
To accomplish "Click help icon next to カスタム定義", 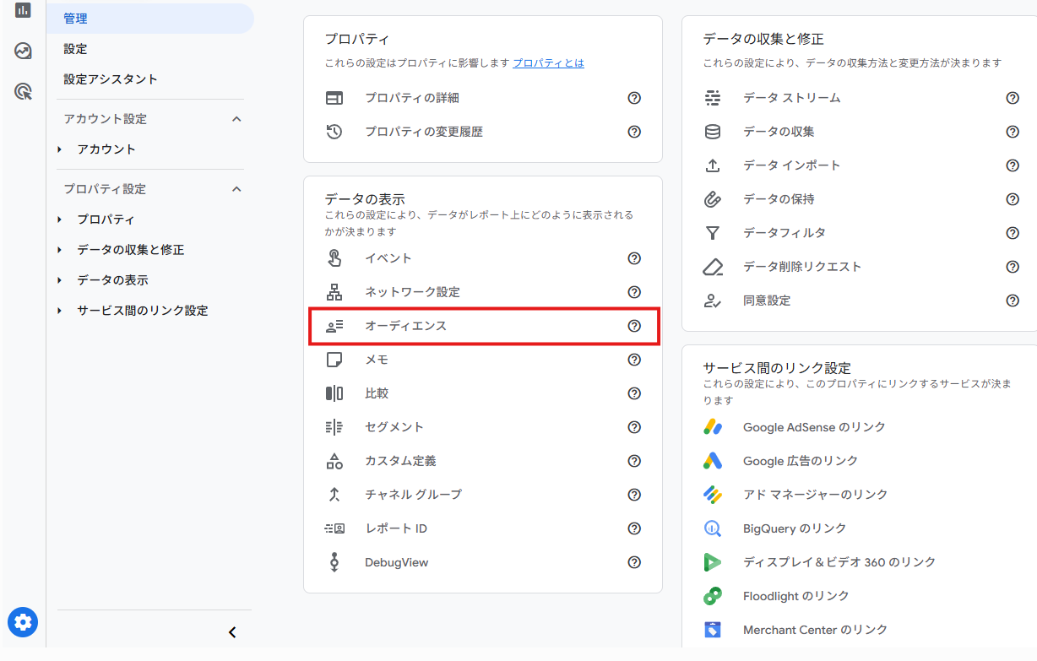I will 634,461.
